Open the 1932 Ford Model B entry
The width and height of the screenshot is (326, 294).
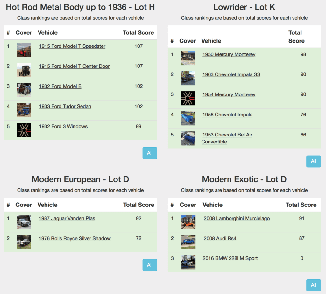point(60,86)
